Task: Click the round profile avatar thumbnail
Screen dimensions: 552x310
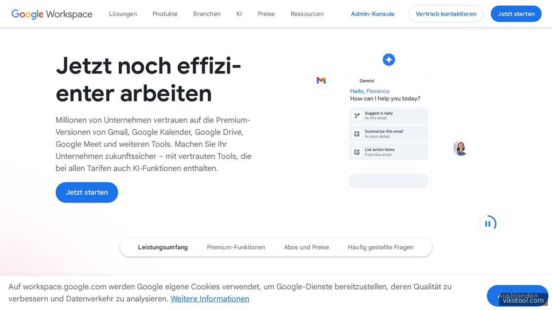Action: pyautogui.click(x=461, y=148)
